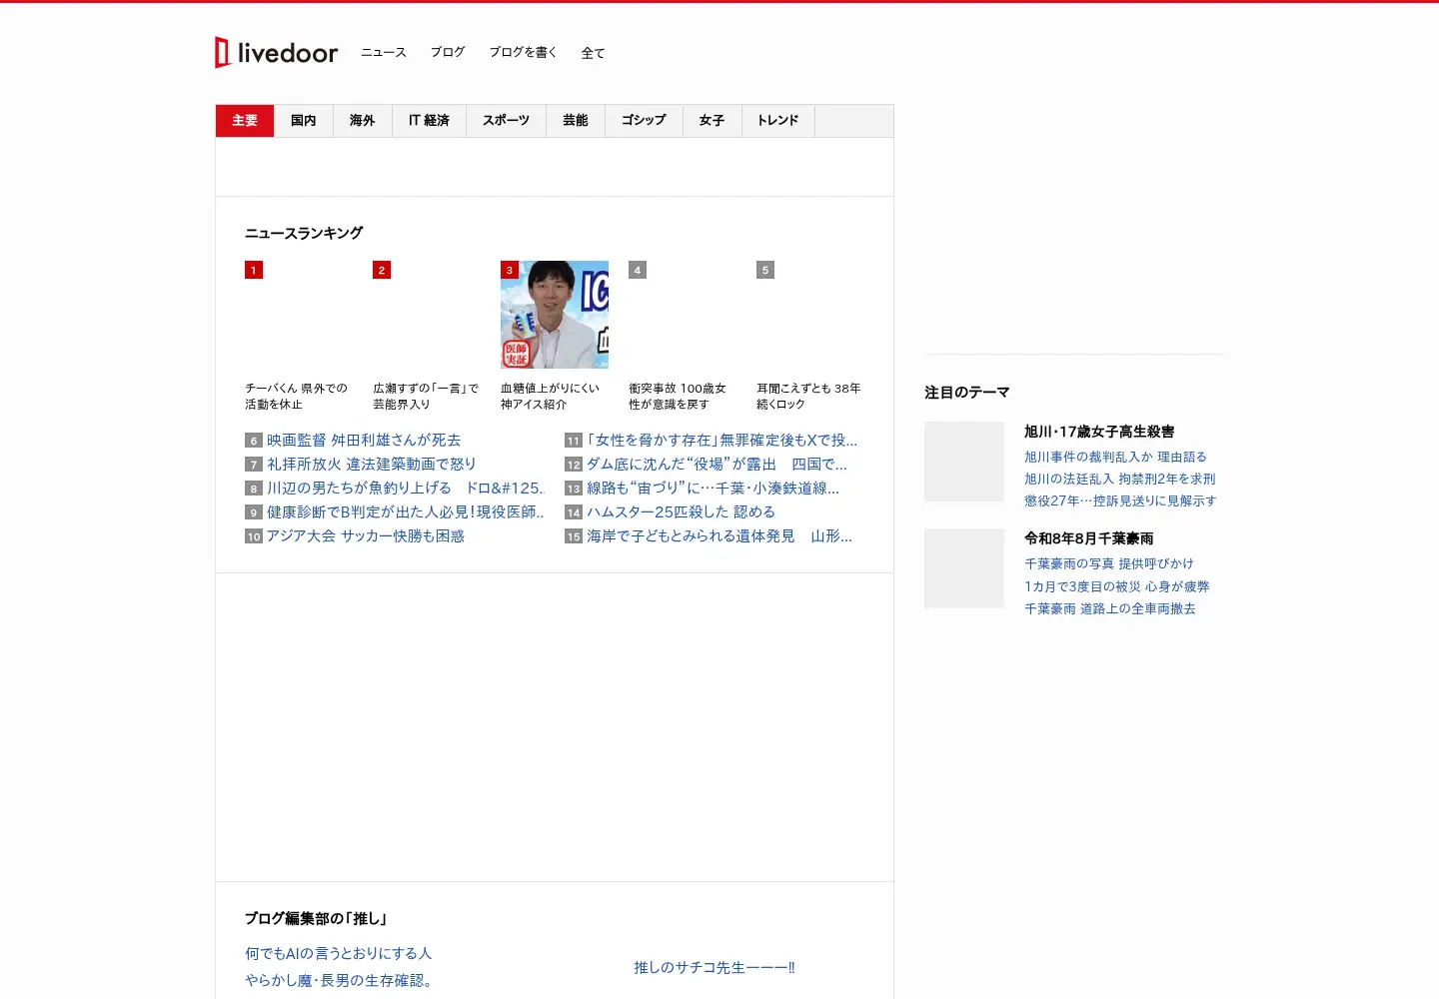
Task: Switch to the ゴシップ tab
Action: pyautogui.click(x=644, y=121)
